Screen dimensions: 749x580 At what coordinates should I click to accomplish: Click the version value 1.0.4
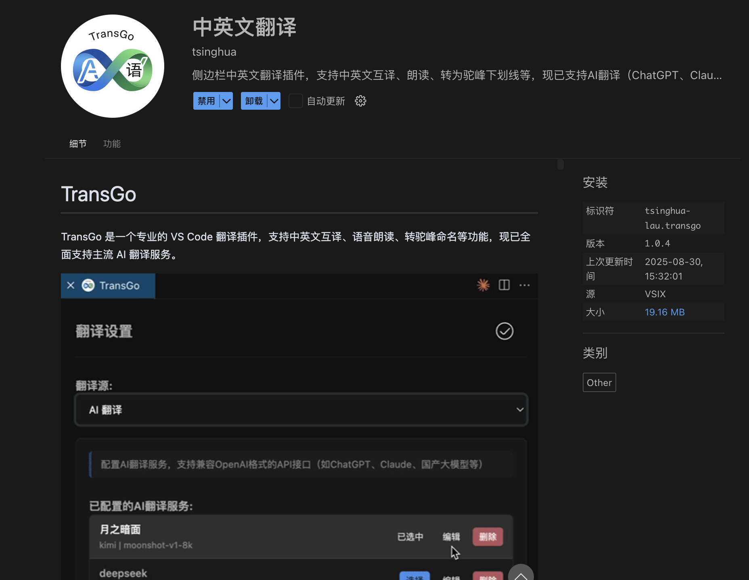pos(657,244)
